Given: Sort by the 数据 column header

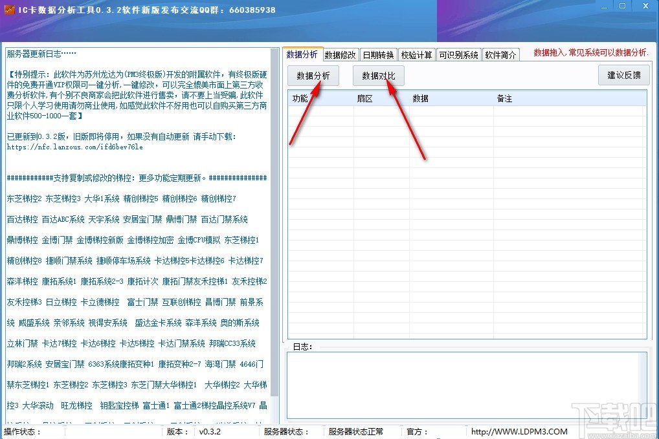Looking at the screenshot, I should pyautogui.click(x=451, y=99).
